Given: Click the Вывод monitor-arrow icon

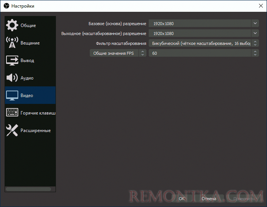Looking at the screenshot, I should click(12, 60).
